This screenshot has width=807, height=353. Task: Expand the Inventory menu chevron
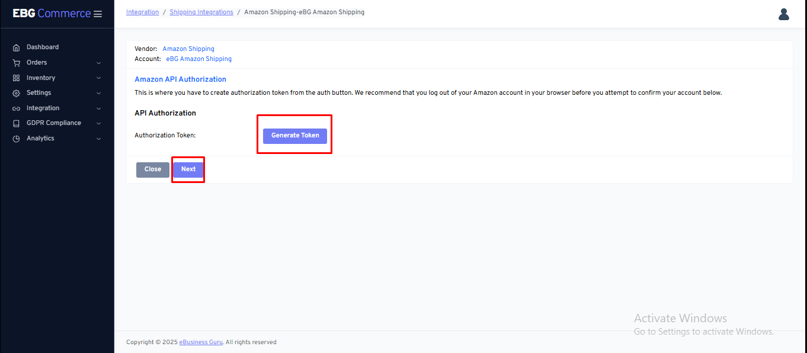pos(98,78)
